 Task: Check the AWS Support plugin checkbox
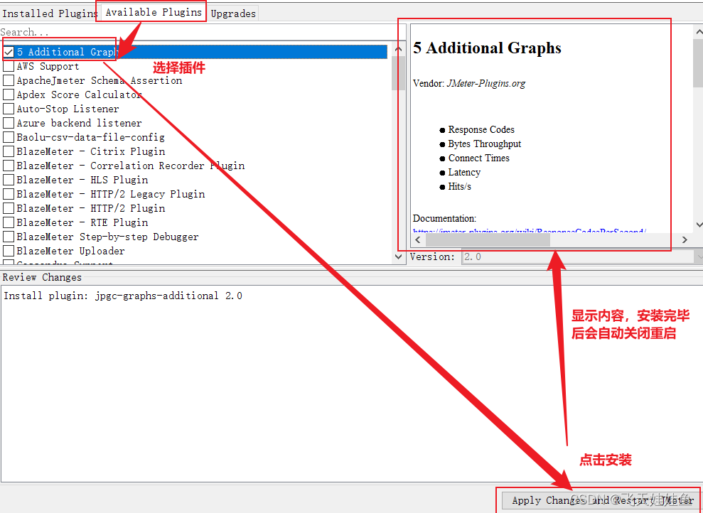[x=9, y=66]
